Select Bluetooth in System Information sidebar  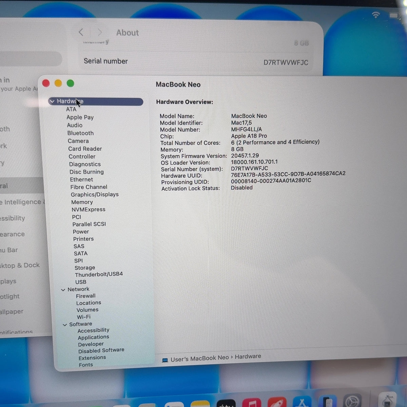click(x=80, y=133)
